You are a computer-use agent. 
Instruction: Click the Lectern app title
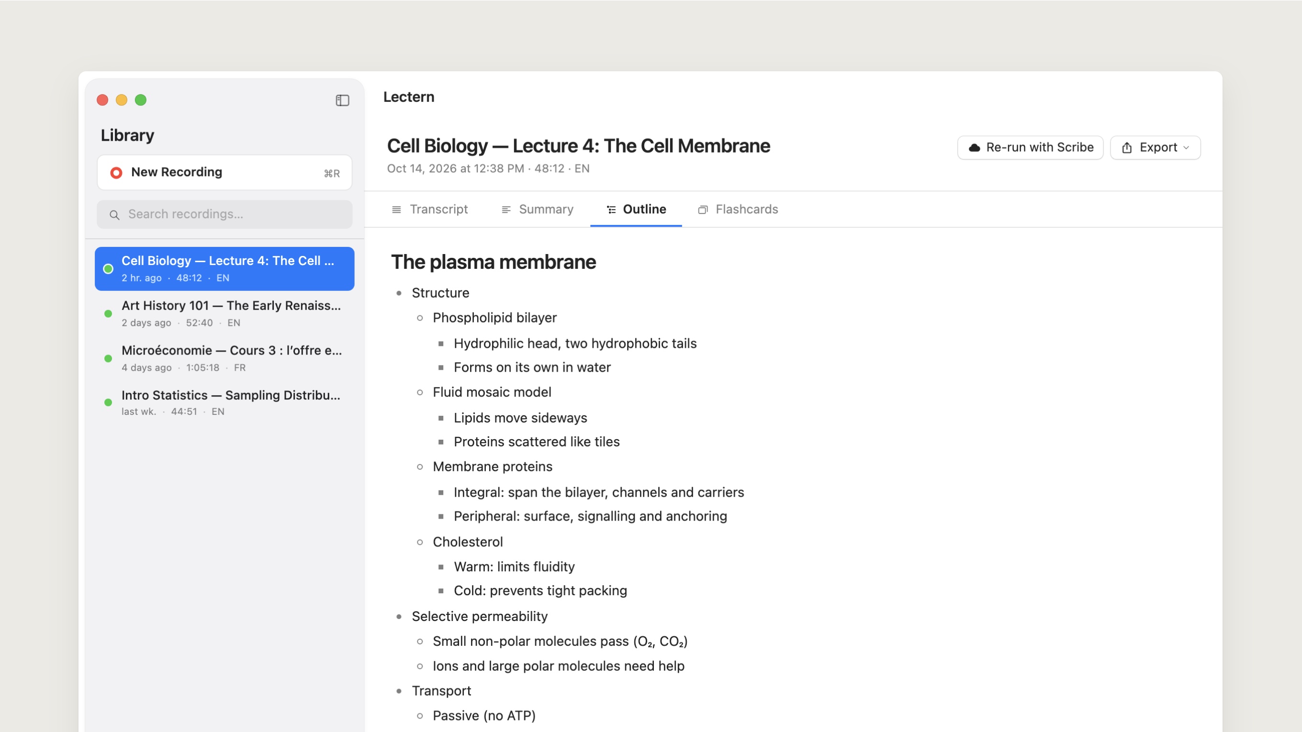408,97
